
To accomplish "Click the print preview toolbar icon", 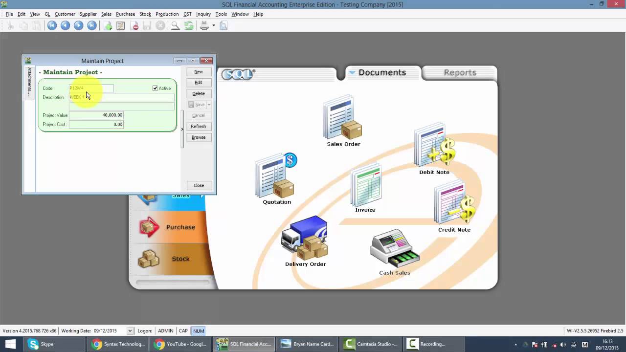I will tap(224, 26).
